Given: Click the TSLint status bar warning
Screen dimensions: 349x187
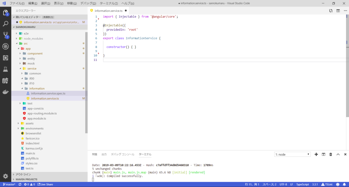Looking at the screenshot, I should point(327,184).
